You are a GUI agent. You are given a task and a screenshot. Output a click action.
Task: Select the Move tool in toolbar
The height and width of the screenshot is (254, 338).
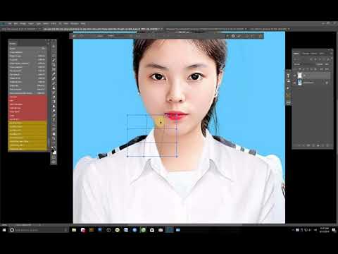(54, 47)
